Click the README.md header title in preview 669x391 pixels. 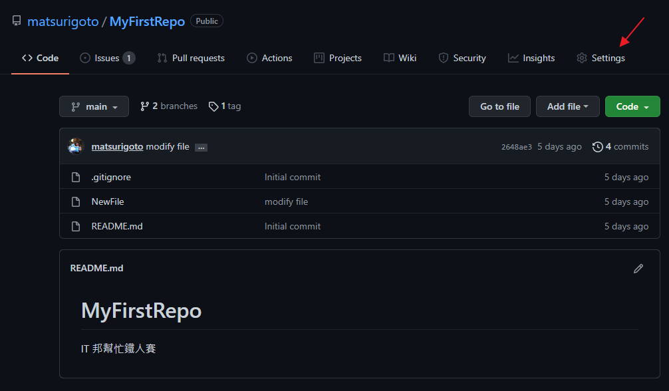pyautogui.click(x=97, y=268)
